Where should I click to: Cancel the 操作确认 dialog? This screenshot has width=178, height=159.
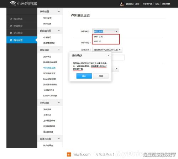tap(101, 76)
